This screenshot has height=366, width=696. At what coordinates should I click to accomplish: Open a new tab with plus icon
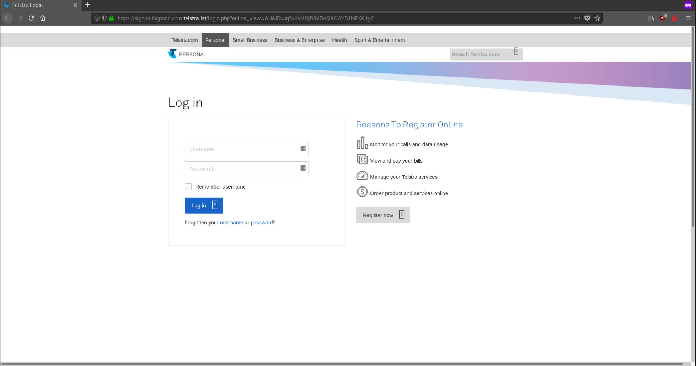[x=88, y=5]
